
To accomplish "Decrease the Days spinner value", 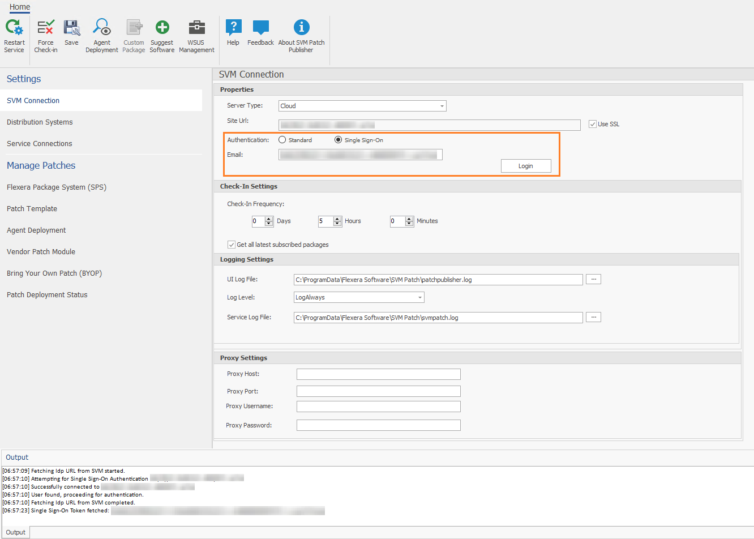I will point(269,224).
